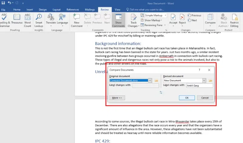Switch to the References tab
This screenshot has height=143, width=243.
(x=73, y=10)
